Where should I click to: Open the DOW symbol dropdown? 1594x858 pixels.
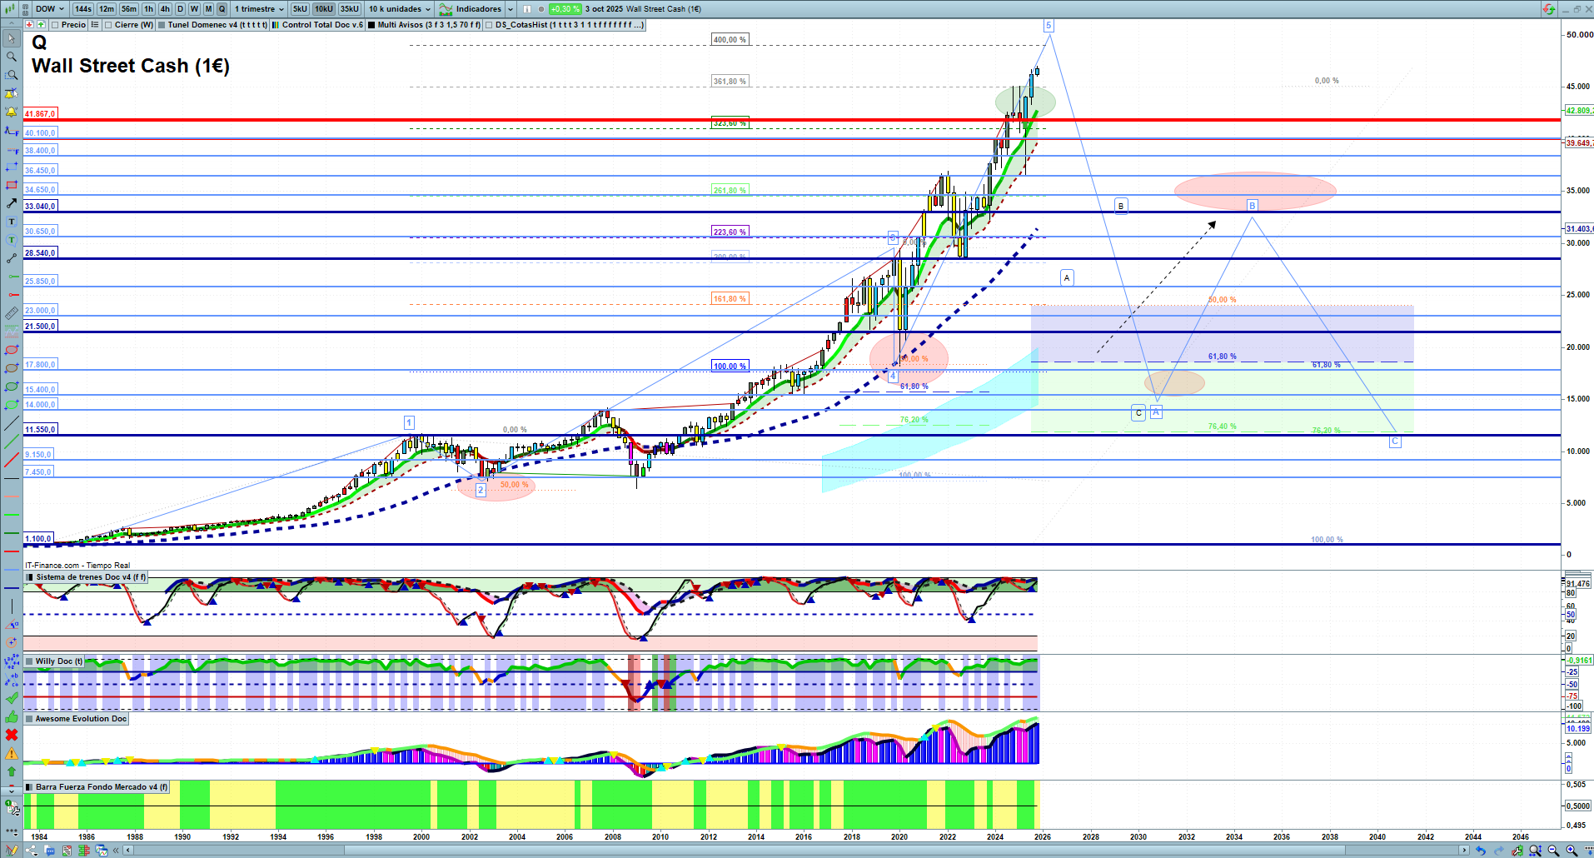click(x=50, y=9)
